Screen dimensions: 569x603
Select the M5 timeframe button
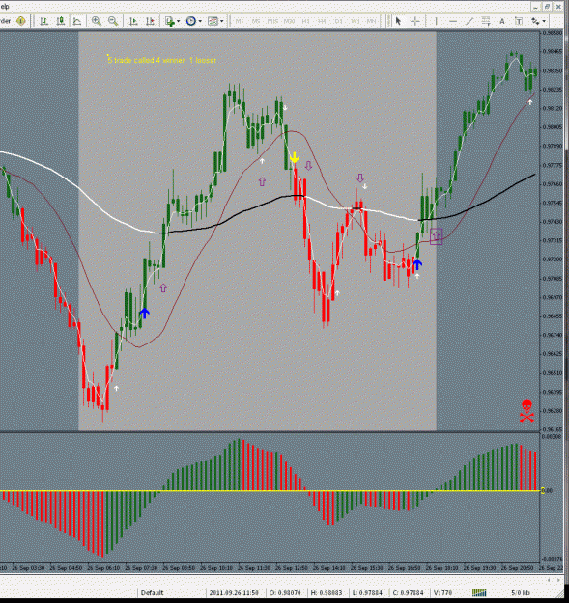[x=256, y=21]
